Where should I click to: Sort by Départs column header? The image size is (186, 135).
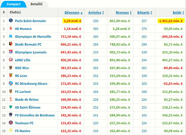[145, 12]
